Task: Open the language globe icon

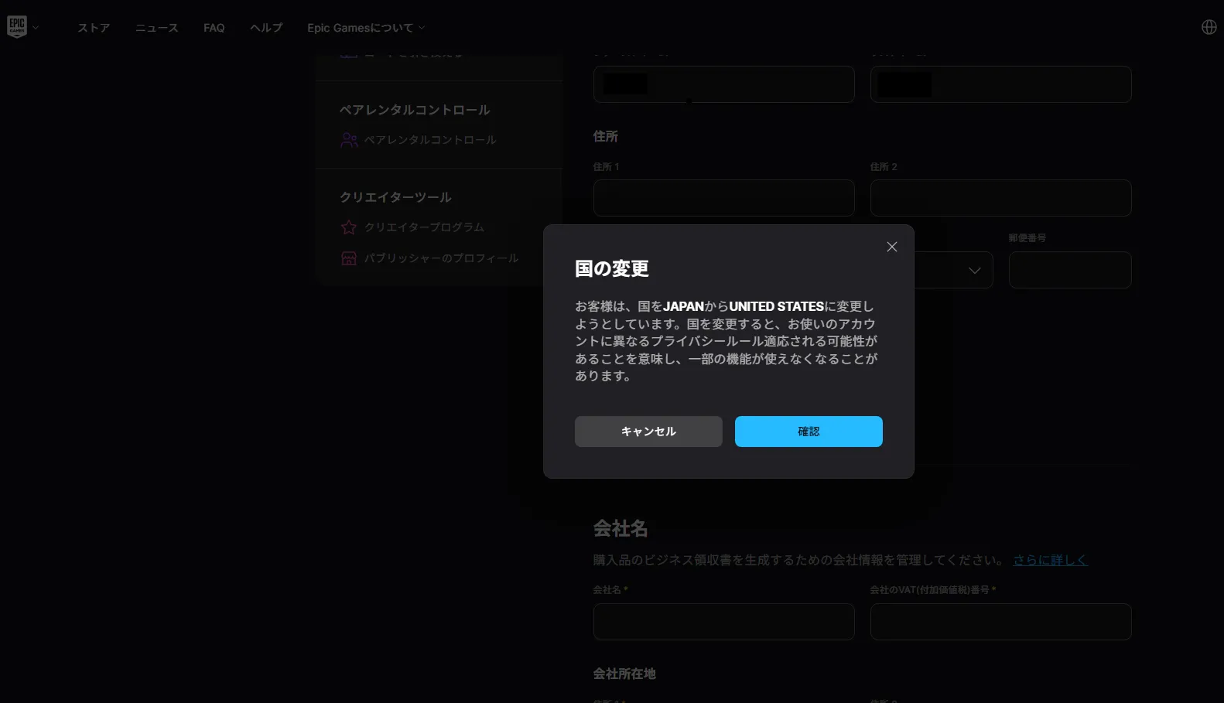Action: (x=1209, y=27)
